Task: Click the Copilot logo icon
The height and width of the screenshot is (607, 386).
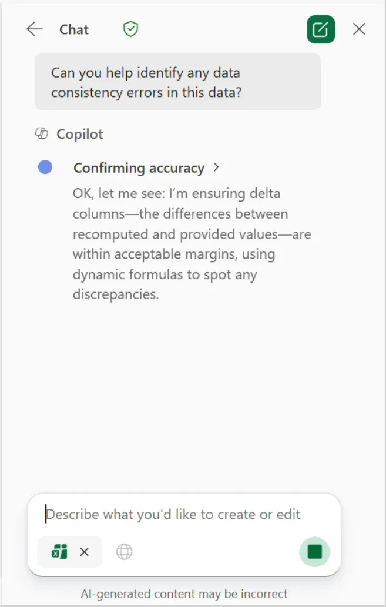Action: point(42,134)
